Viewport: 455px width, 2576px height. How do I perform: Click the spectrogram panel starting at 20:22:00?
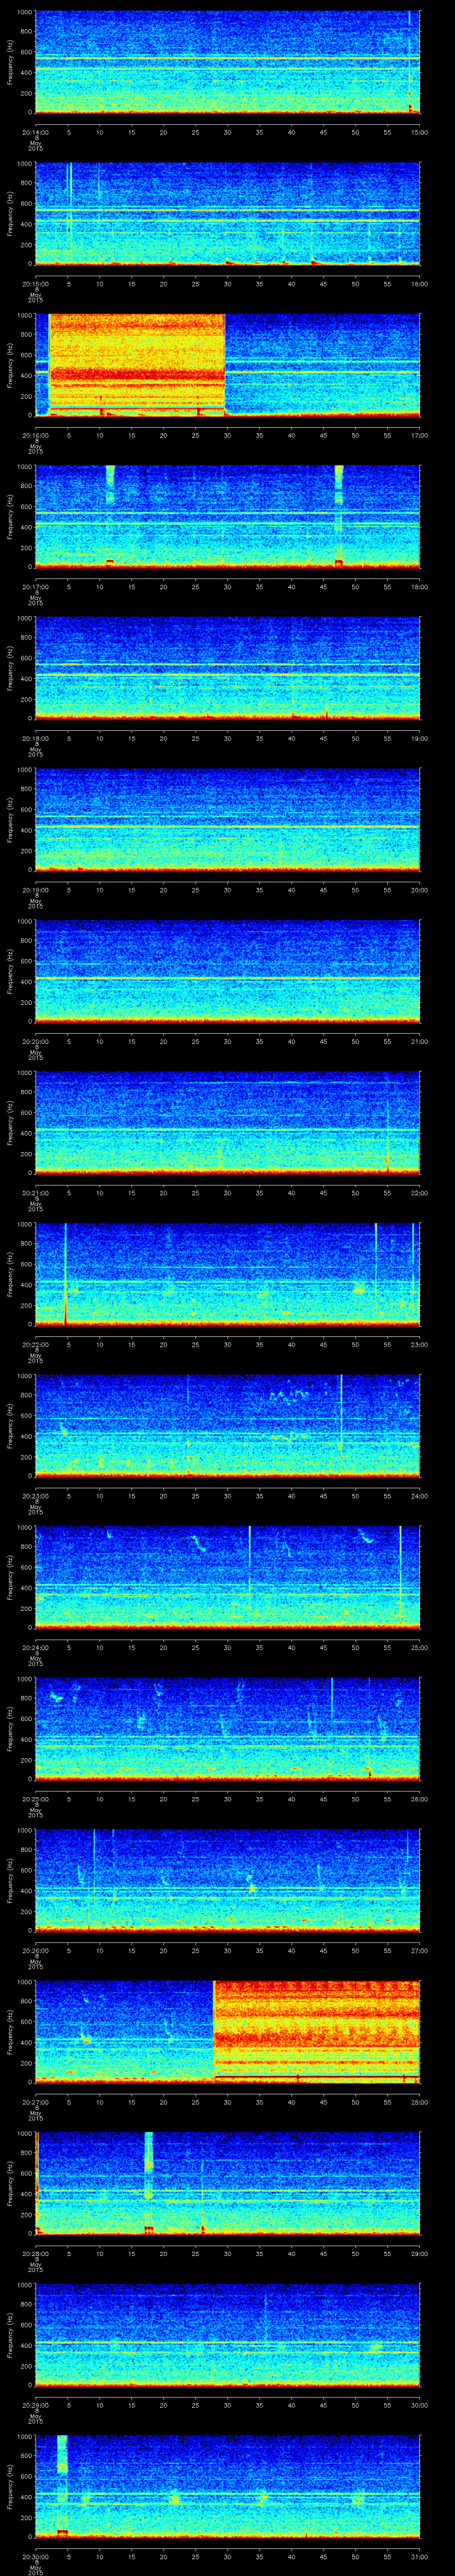tap(228, 1275)
